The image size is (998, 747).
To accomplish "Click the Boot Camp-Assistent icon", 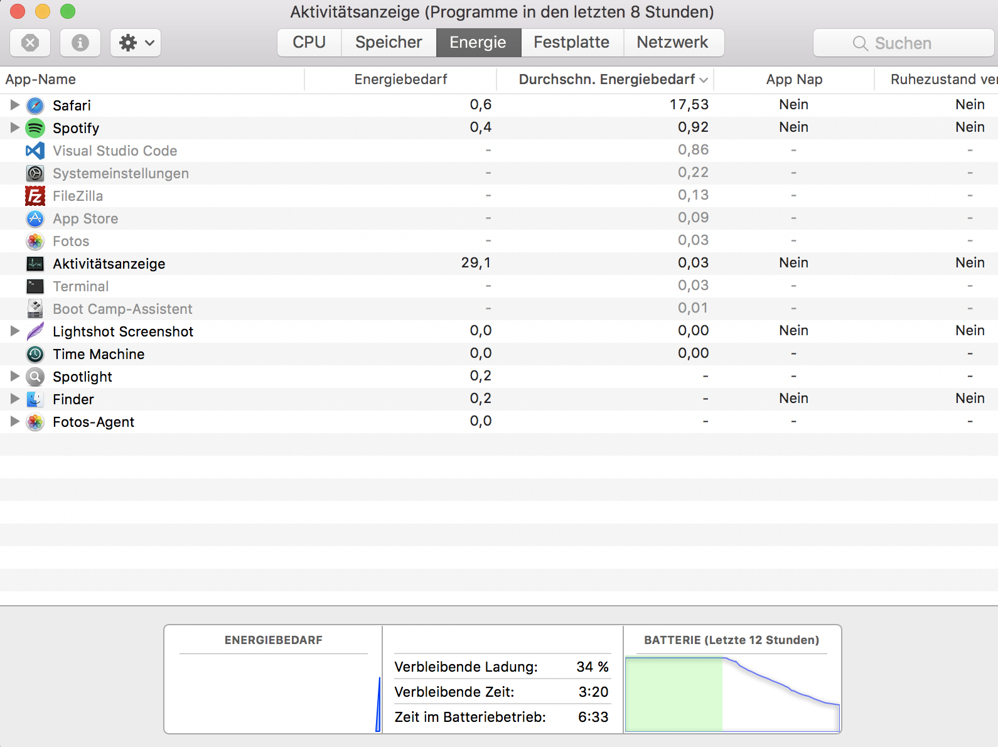I will [x=35, y=309].
